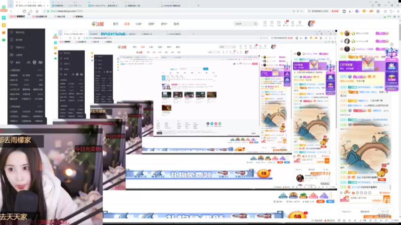
Task: Expand the 分类 navigation dropdown
Action: pos(139,23)
